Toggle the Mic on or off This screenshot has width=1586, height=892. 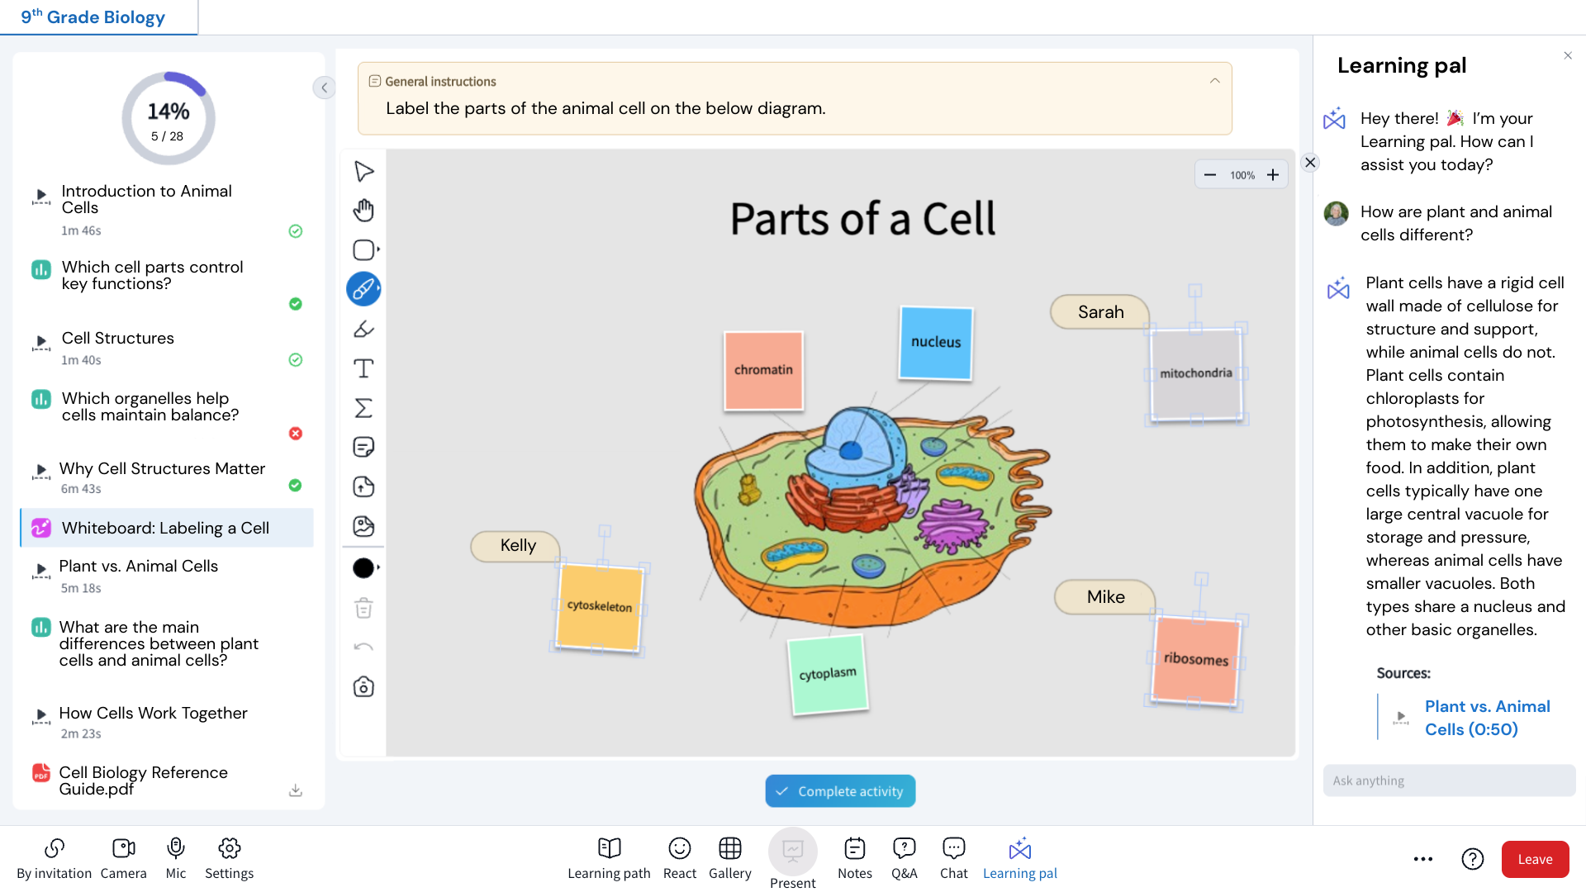pyautogui.click(x=176, y=858)
